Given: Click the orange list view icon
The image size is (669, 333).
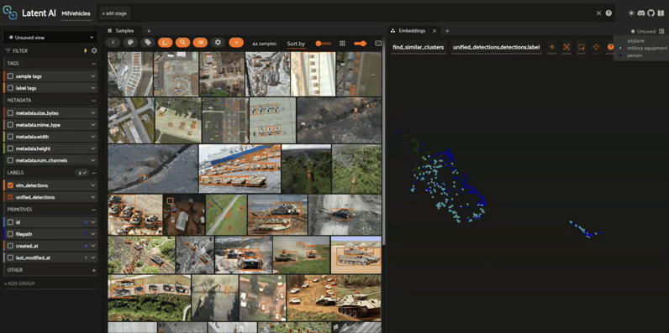Looking at the screenshot, I should pyautogui.click(x=200, y=43).
